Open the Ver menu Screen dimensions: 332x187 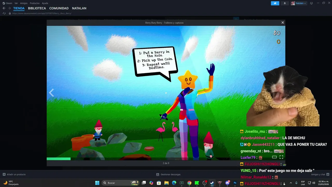tap(16, 3)
